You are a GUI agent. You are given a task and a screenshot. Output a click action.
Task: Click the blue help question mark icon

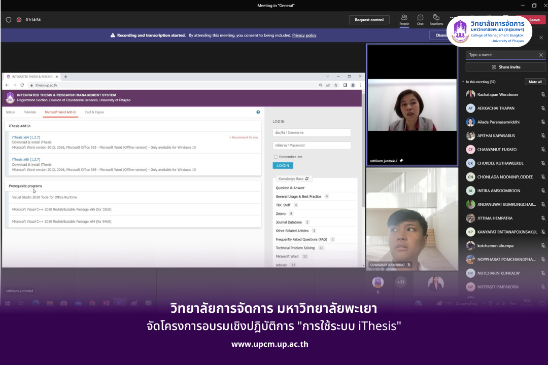point(258,112)
